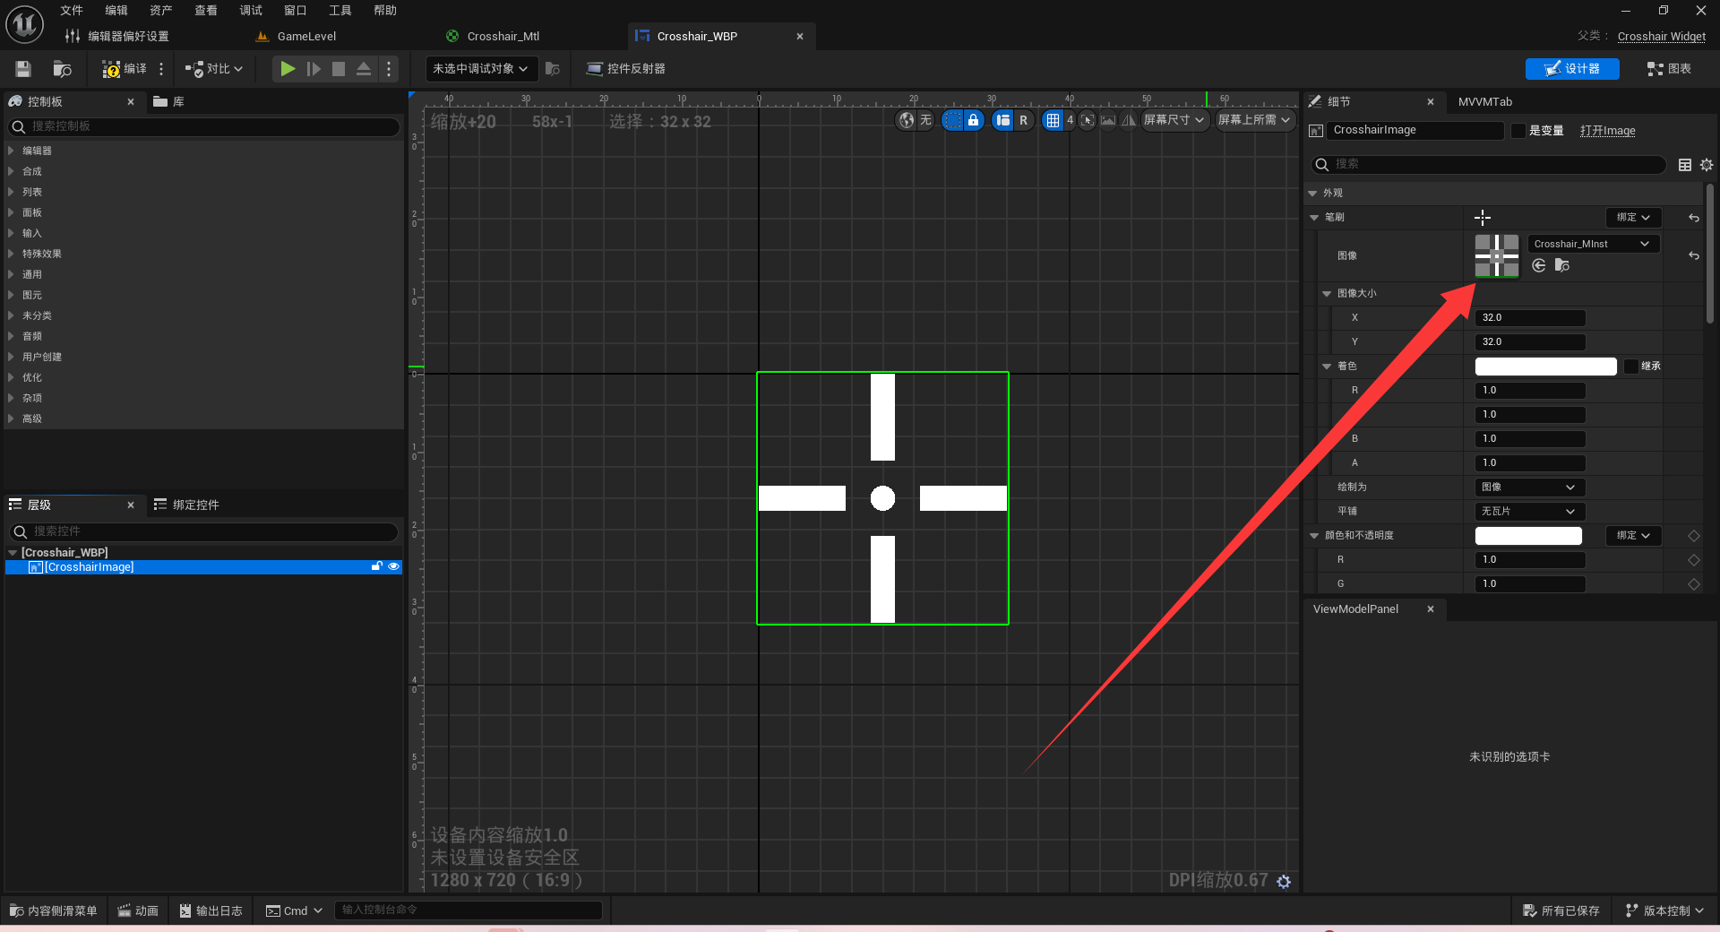Collapse the 图像大小 section
Screen dimensions: 1720x932
(1327, 294)
